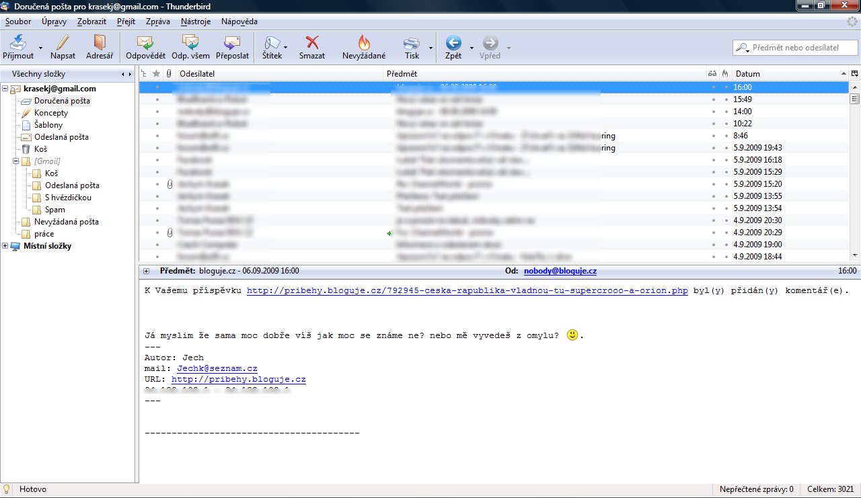Open the Zpět history dropdown arrow
Viewport: 861px width, 498px height.
click(x=472, y=48)
